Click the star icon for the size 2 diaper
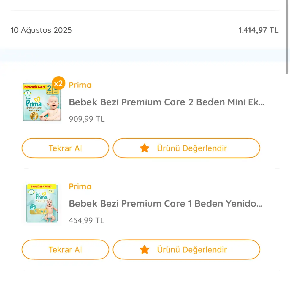 (145, 148)
